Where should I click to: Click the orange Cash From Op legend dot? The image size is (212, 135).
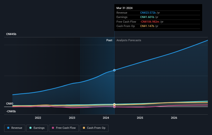pyautogui.click(x=84, y=128)
